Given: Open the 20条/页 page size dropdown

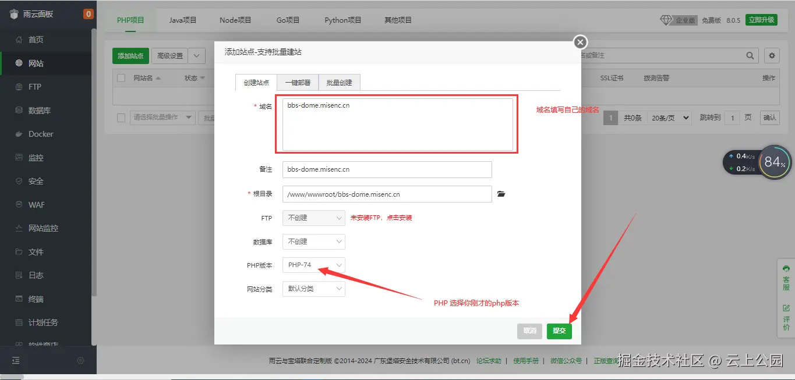Looking at the screenshot, I should (x=669, y=118).
